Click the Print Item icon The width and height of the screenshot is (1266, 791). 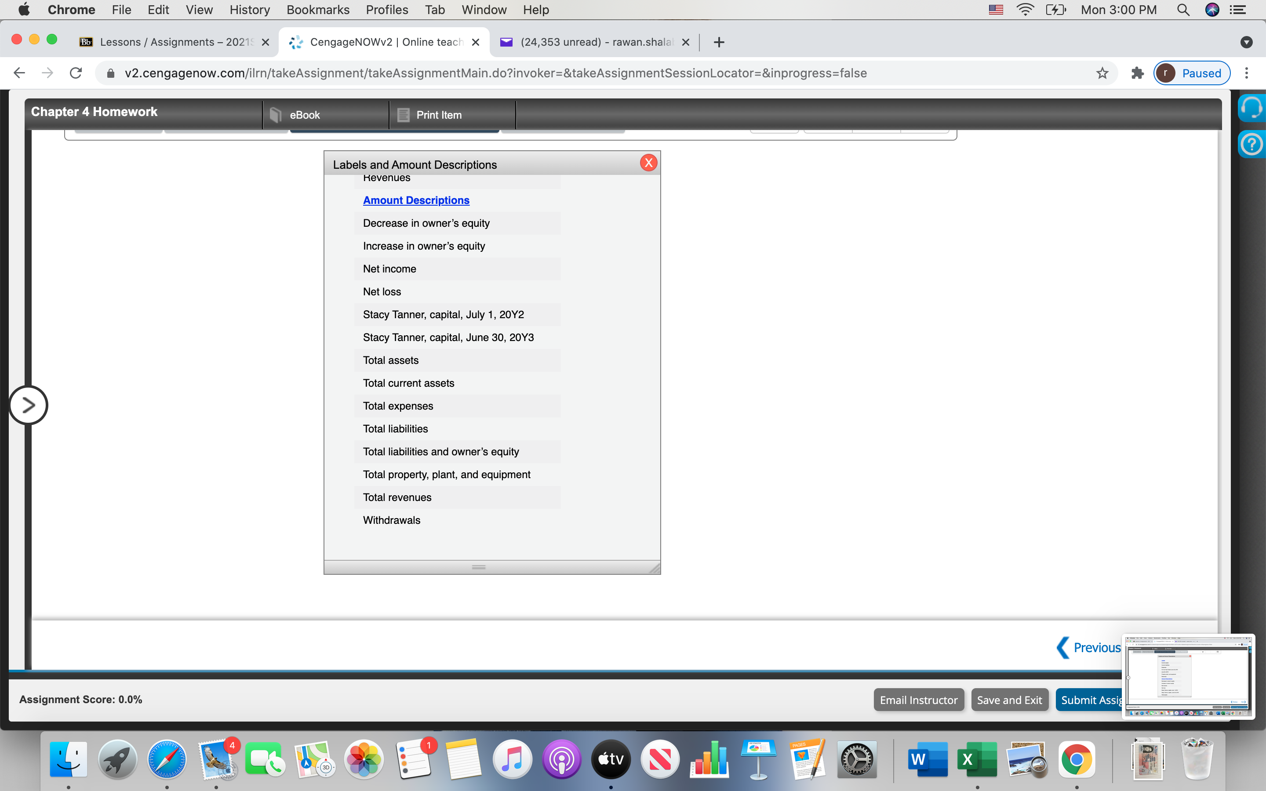pyautogui.click(x=403, y=115)
